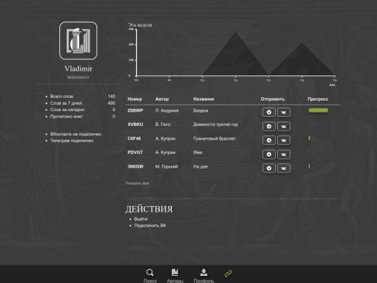Click title На дне
377x283 pixels.
coord(200,166)
